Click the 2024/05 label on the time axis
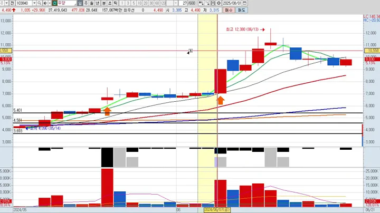380x213 pixels. coord(20,210)
